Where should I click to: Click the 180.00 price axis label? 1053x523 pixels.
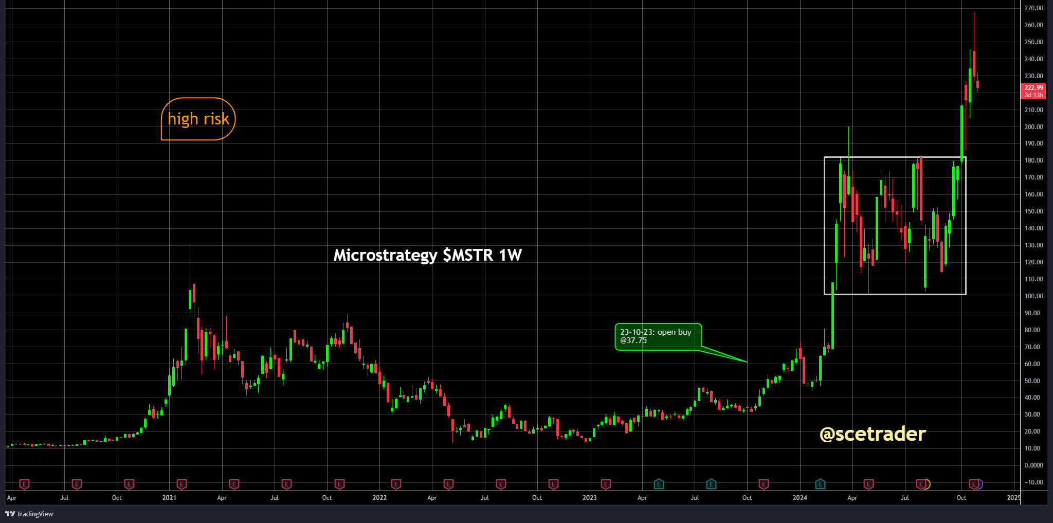[1034, 160]
